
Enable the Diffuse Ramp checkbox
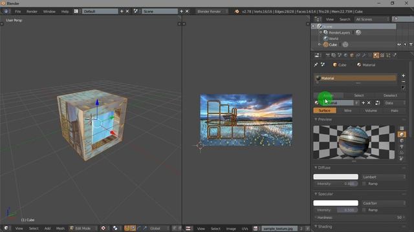364,184
